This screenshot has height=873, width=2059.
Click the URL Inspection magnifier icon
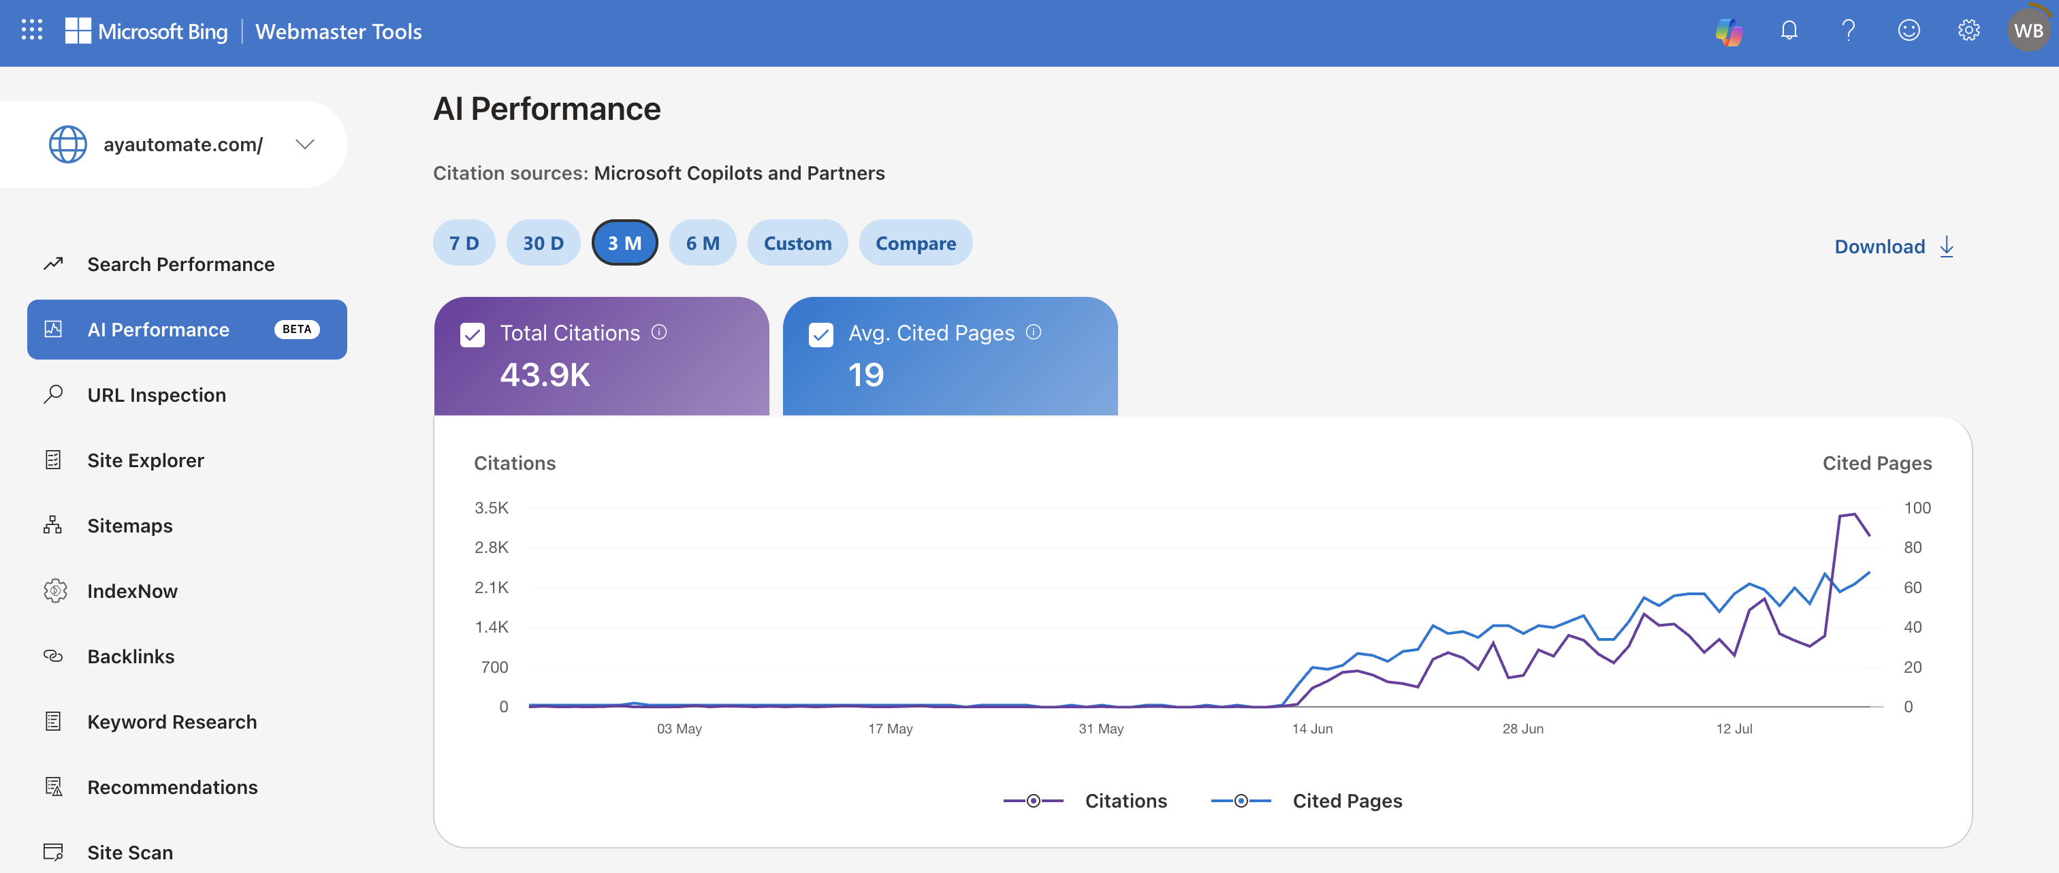54,394
